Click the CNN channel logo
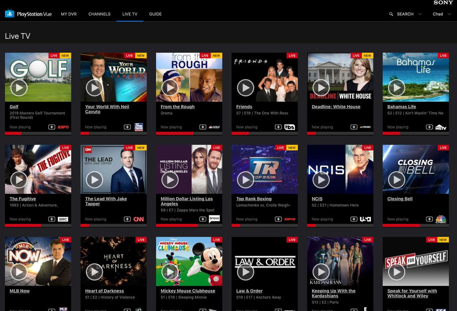 (139, 219)
